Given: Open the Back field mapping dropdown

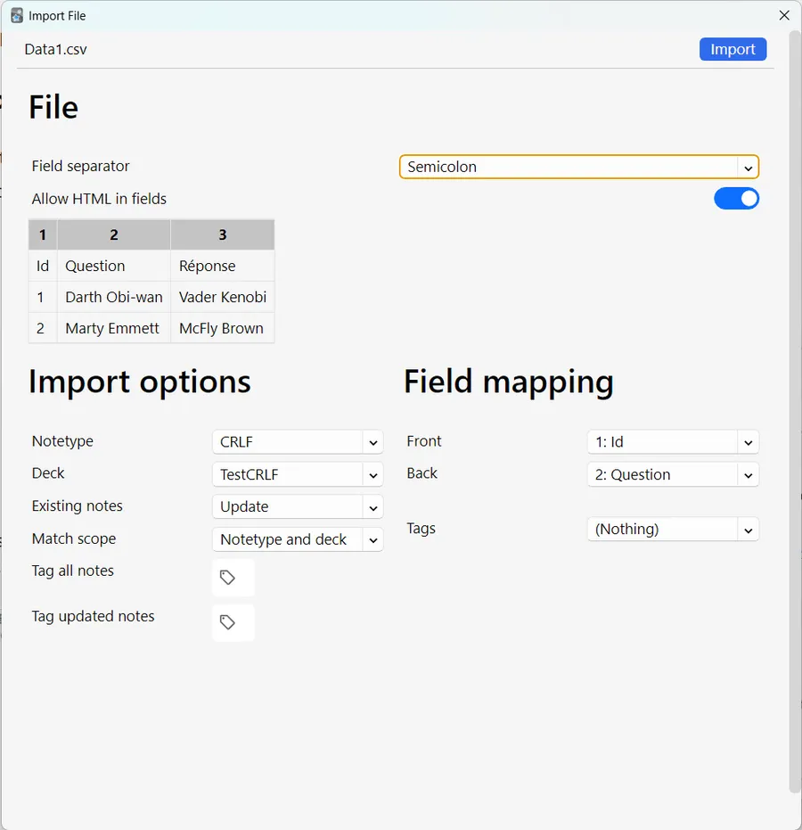Looking at the screenshot, I should [673, 474].
